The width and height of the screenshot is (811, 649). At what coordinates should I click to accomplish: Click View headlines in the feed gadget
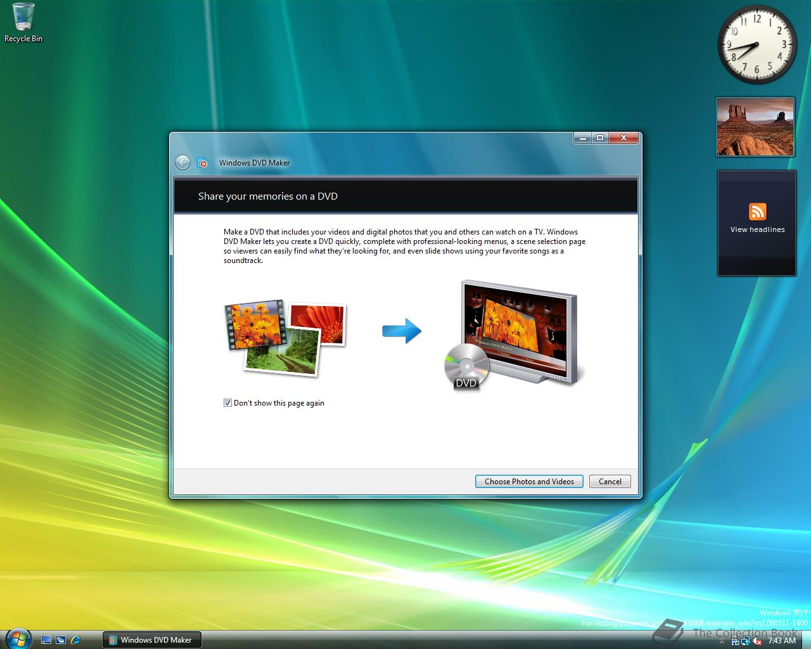[x=757, y=229]
